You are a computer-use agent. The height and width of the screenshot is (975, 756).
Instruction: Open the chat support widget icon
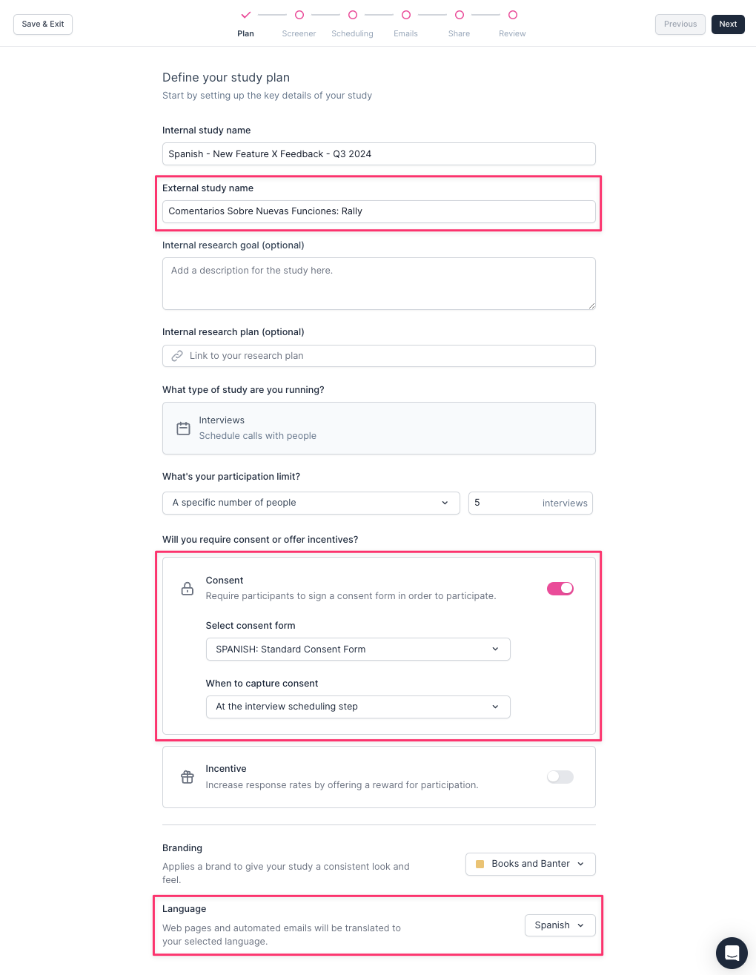[x=732, y=953]
